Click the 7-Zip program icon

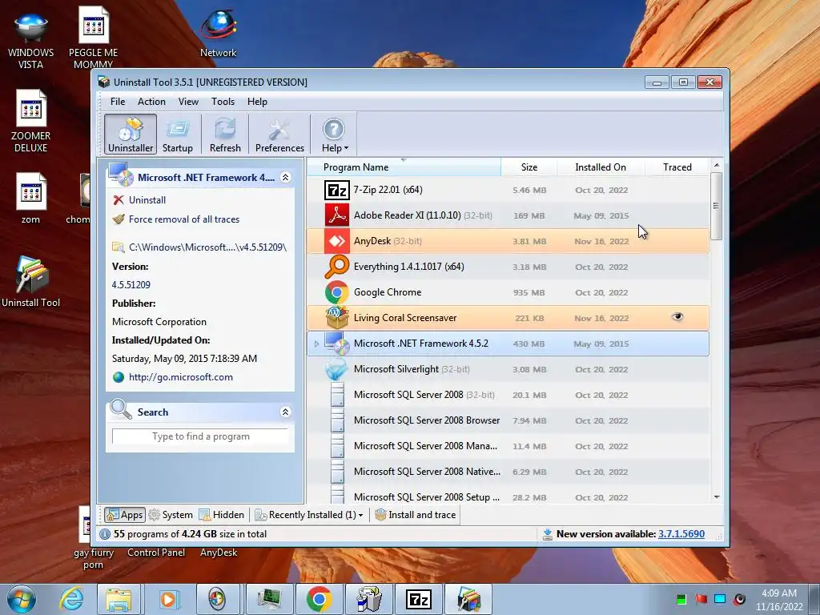point(337,190)
